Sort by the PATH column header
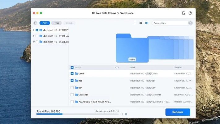This screenshot has width=220, height=124. (x=132, y=68)
